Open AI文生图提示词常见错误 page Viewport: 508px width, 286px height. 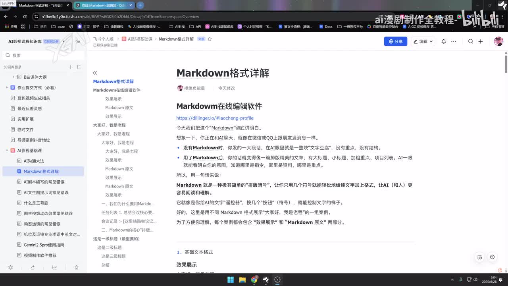coord(46,192)
